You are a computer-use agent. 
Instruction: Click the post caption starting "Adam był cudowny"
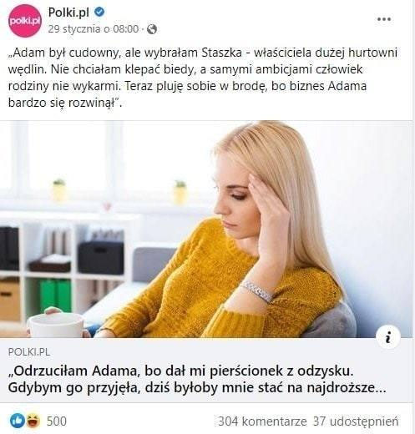pos(203,78)
